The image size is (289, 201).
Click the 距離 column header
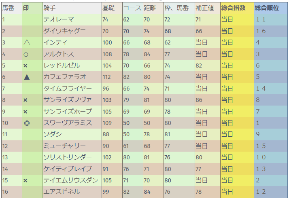150,8
